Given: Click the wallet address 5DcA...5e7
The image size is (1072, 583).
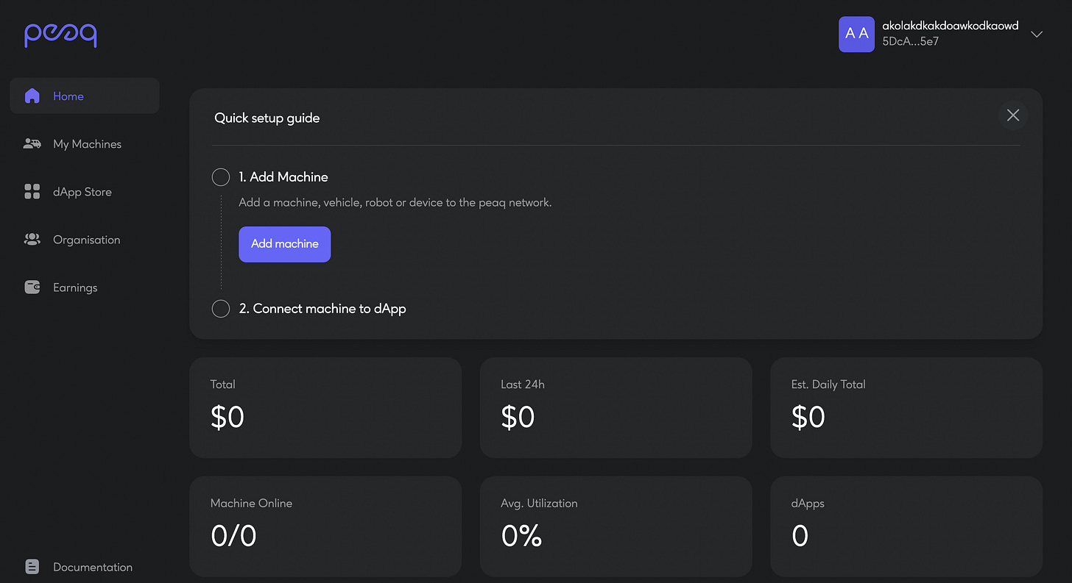Looking at the screenshot, I should (x=910, y=42).
